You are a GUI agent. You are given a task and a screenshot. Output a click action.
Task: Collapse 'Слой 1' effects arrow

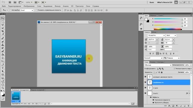tap(189, 93)
